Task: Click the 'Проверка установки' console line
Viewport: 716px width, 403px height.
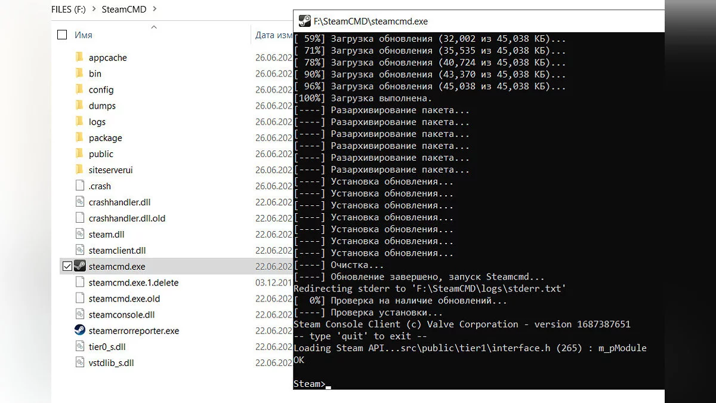Action: (x=368, y=313)
